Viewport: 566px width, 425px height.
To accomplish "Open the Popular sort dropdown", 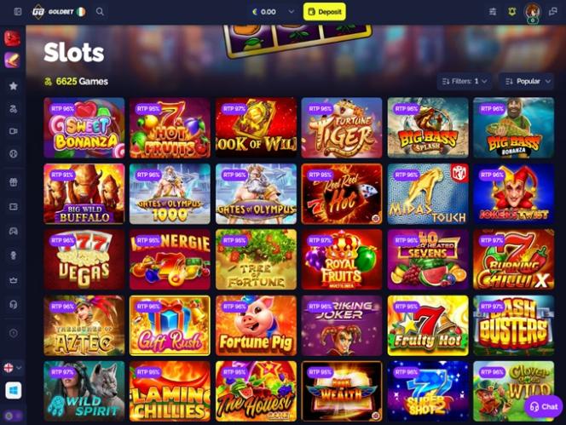I will tap(526, 81).
